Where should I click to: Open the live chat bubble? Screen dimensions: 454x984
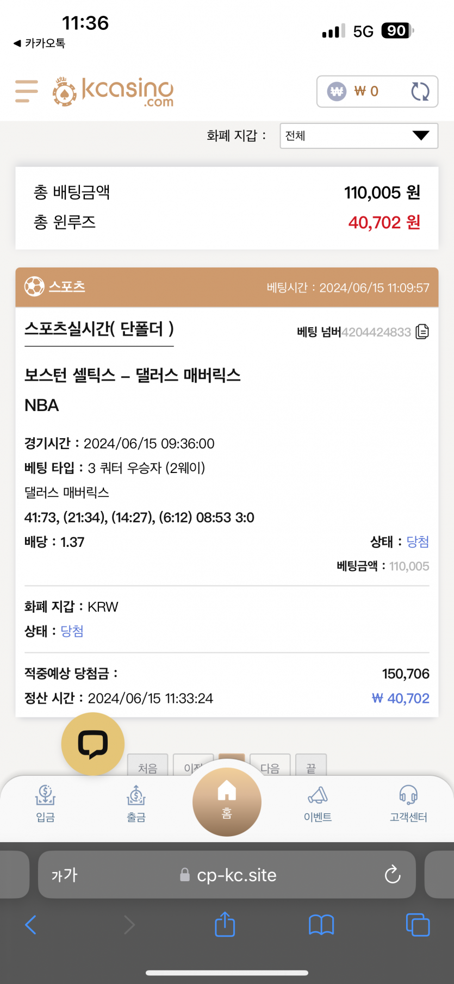(93, 744)
